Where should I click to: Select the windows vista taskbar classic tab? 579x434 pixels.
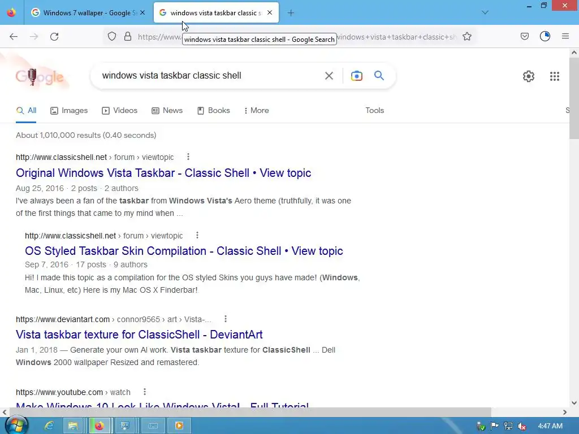pyautogui.click(x=216, y=12)
